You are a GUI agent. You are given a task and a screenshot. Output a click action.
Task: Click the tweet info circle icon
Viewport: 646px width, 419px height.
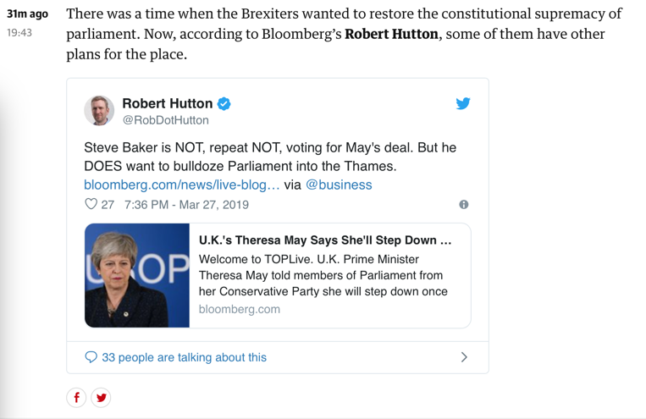pos(463,205)
